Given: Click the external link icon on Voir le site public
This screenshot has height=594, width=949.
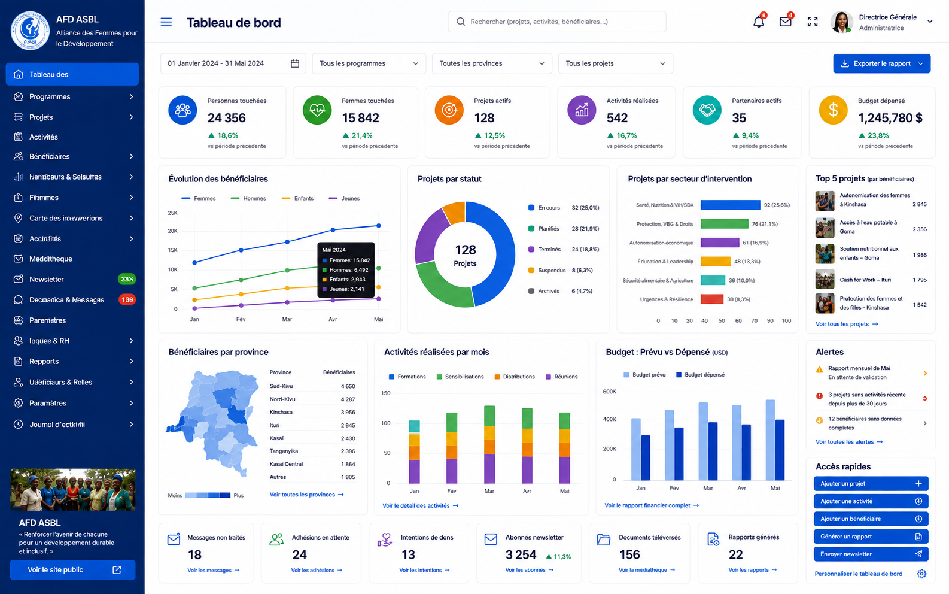Looking at the screenshot, I should click(x=117, y=570).
